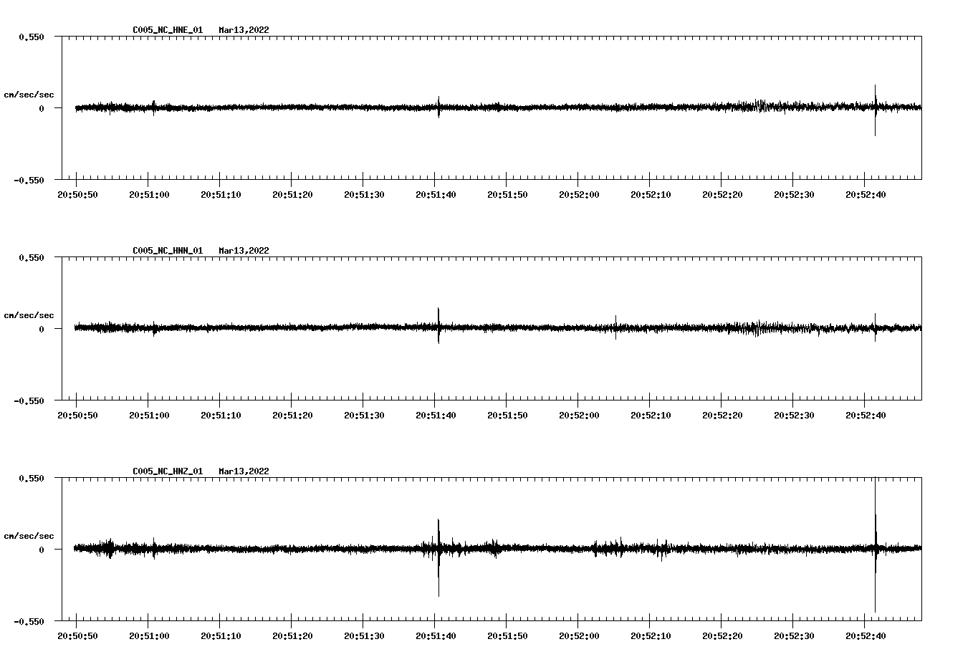Select the Mar13,2022 date on HNZ plot
The height and width of the screenshot is (662, 973).
(244, 471)
